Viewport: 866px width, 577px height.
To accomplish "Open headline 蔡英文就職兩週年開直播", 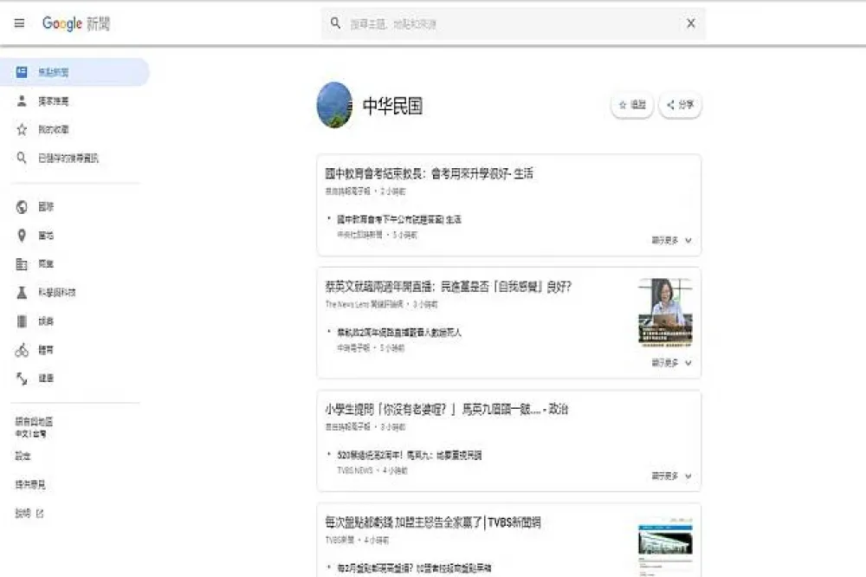I will click(x=448, y=287).
